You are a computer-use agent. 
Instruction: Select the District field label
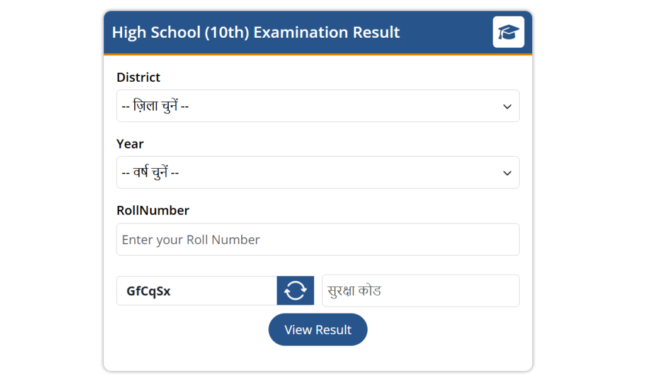point(138,77)
